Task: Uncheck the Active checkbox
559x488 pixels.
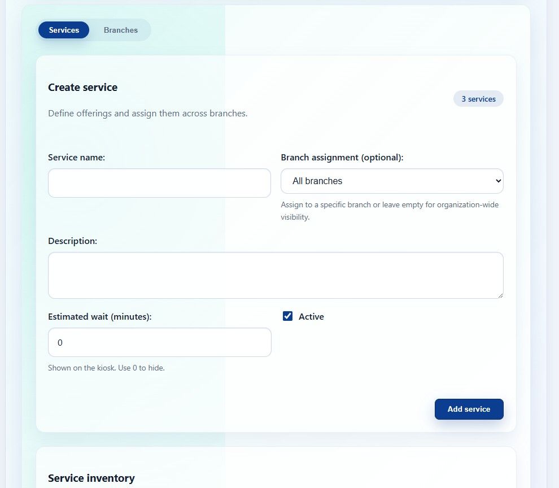Action: (288, 316)
